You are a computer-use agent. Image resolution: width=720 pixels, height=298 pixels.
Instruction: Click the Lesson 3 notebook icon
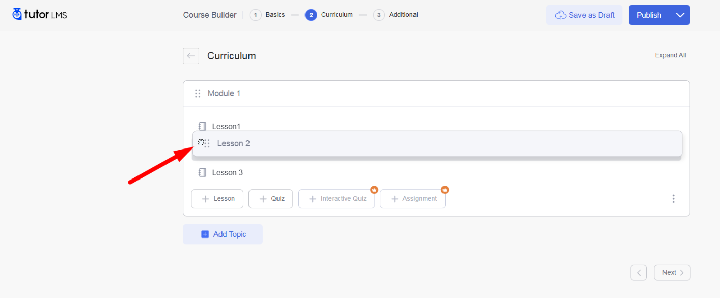point(202,173)
